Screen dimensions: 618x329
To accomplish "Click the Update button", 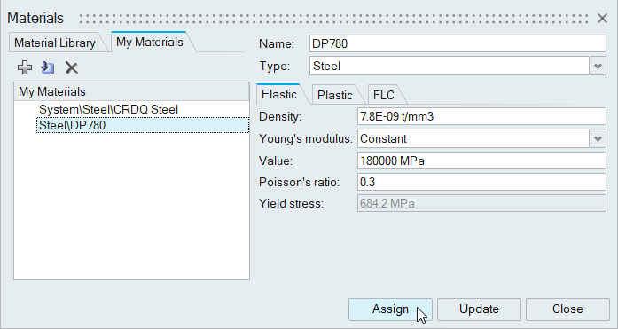I will pyautogui.click(x=479, y=309).
